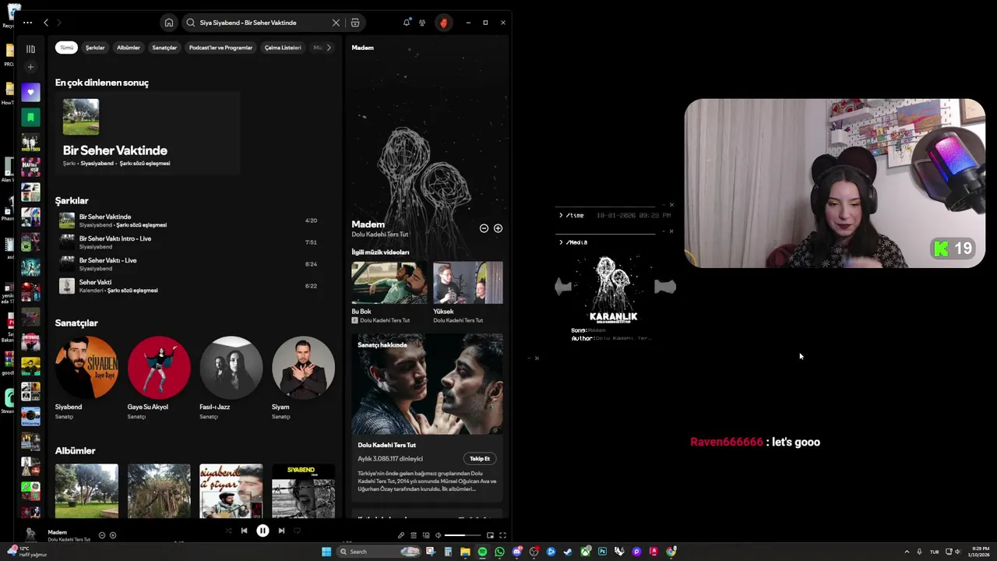Viewport: 997px width, 561px height.
Task: Open WhatsApp from the taskbar
Action: [x=499, y=552]
